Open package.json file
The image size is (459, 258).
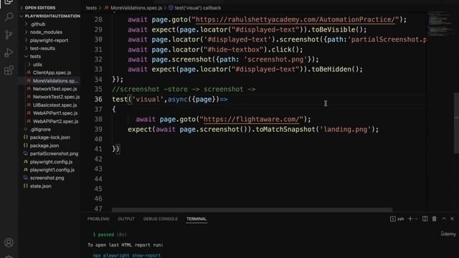[x=44, y=145]
